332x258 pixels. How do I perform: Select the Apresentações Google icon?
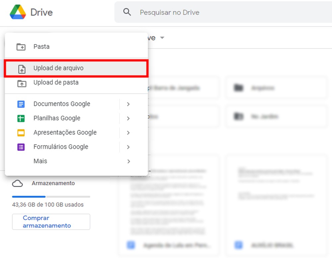[x=21, y=132]
